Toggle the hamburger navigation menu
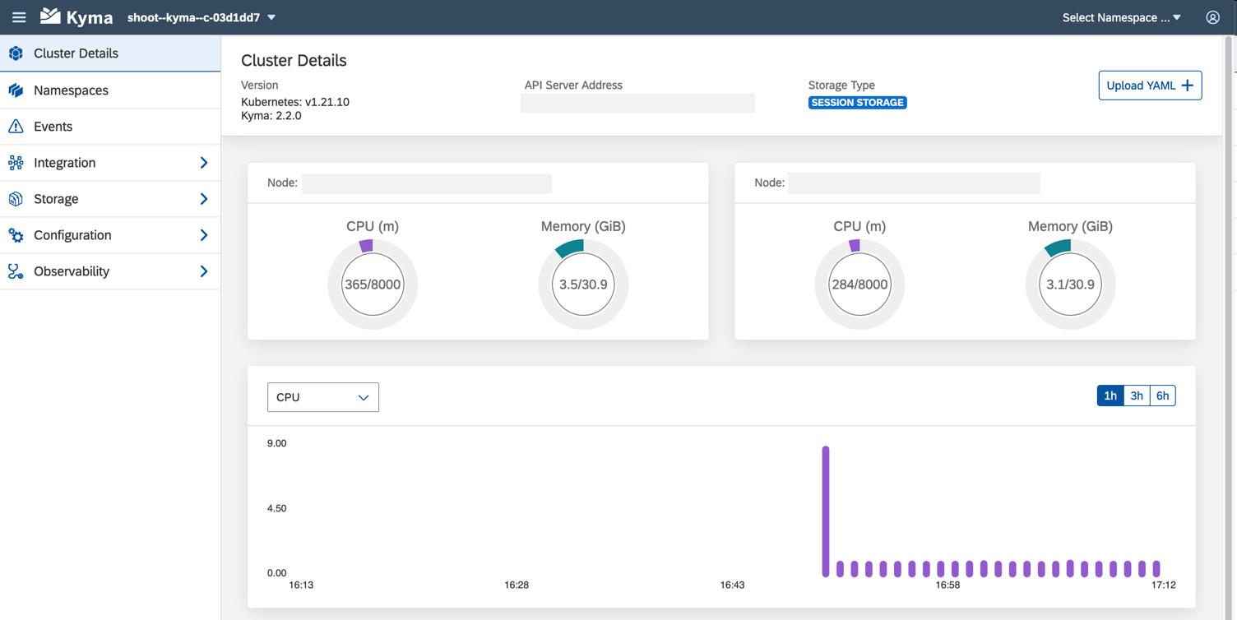 point(19,17)
